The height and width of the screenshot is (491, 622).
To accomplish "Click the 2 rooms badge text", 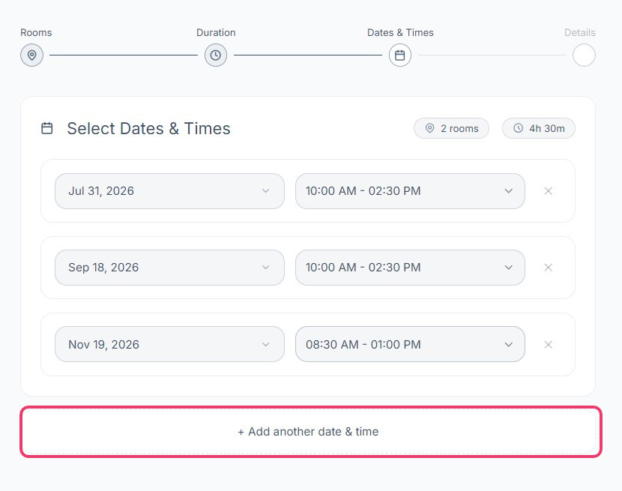I will (459, 129).
